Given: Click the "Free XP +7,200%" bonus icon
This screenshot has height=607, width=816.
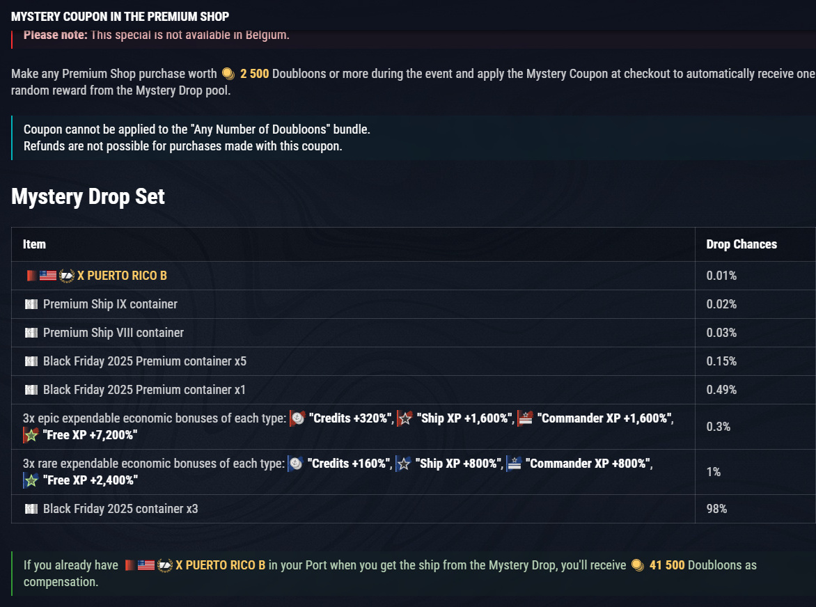Looking at the screenshot, I should click(x=31, y=436).
